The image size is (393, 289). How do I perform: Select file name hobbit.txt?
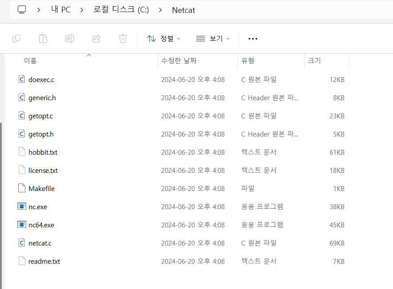pos(43,152)
